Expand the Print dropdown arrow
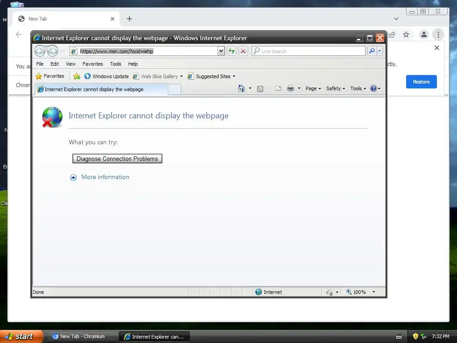Viewport: 457px width, 343px height. 299,88
